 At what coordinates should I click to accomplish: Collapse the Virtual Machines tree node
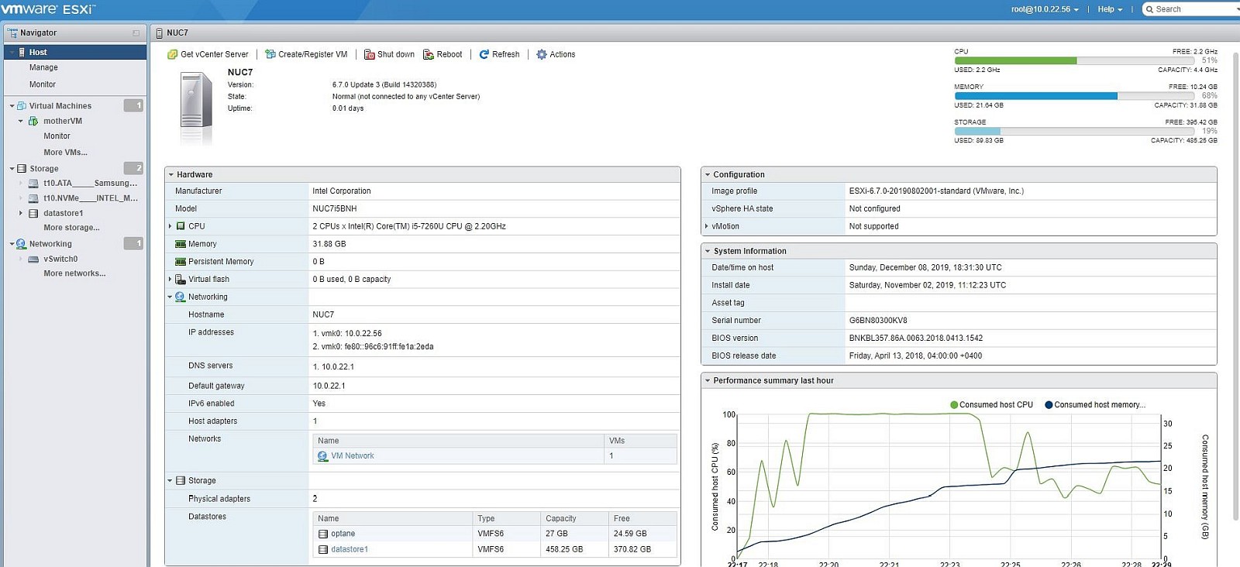[x=12, y=106]
